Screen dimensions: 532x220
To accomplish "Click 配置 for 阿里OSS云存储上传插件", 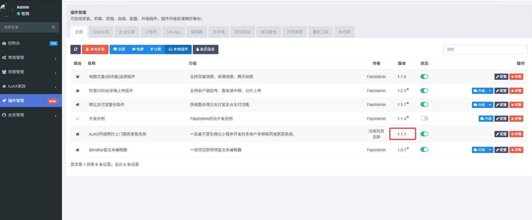I will click(501, 91).
